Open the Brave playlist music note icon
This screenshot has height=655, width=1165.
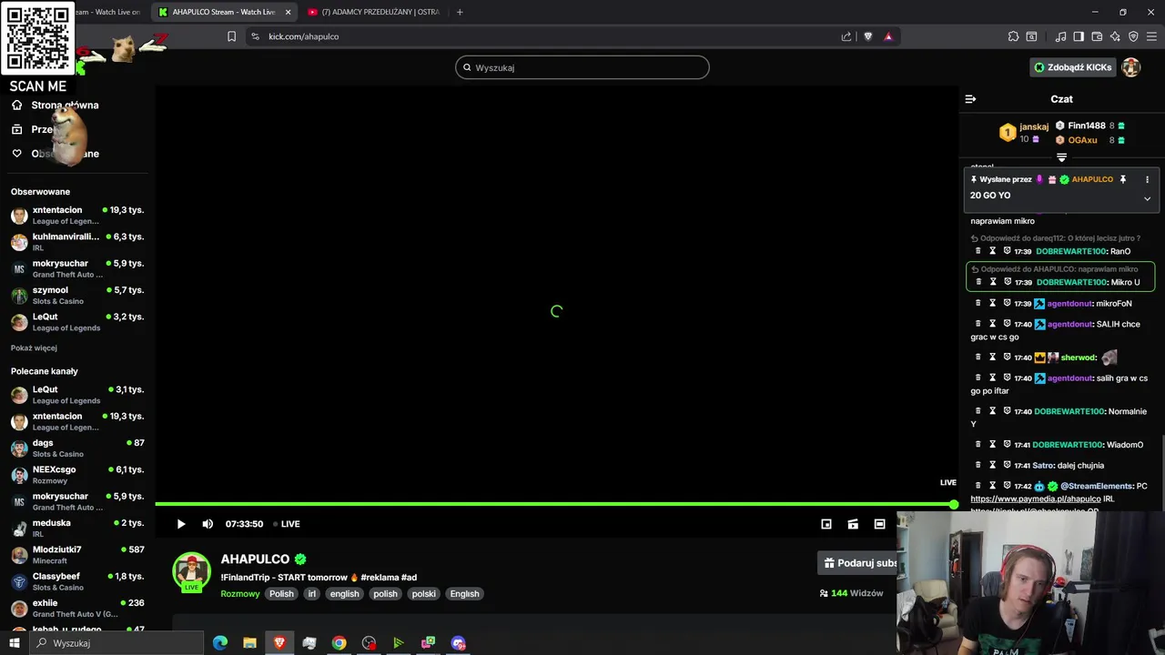(1060, 36)
